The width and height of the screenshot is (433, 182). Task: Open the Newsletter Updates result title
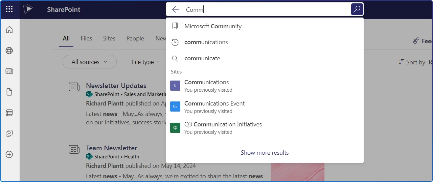[x=116, y=86]
